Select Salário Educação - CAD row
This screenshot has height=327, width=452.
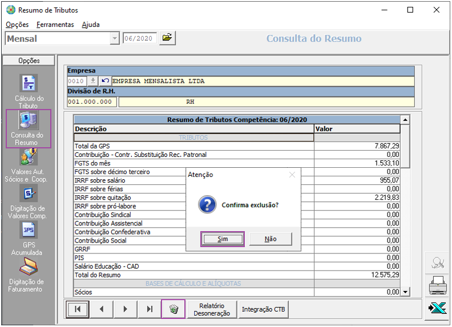[237, 267]
